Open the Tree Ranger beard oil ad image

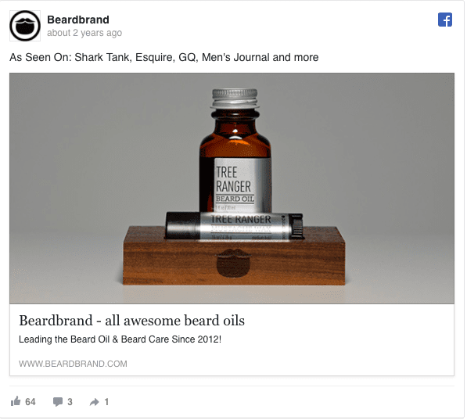(x=232, y=188)
